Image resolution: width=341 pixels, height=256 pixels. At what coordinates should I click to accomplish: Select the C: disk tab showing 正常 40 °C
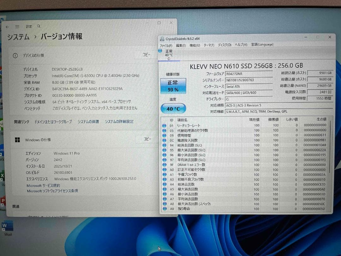click(169, 55)
